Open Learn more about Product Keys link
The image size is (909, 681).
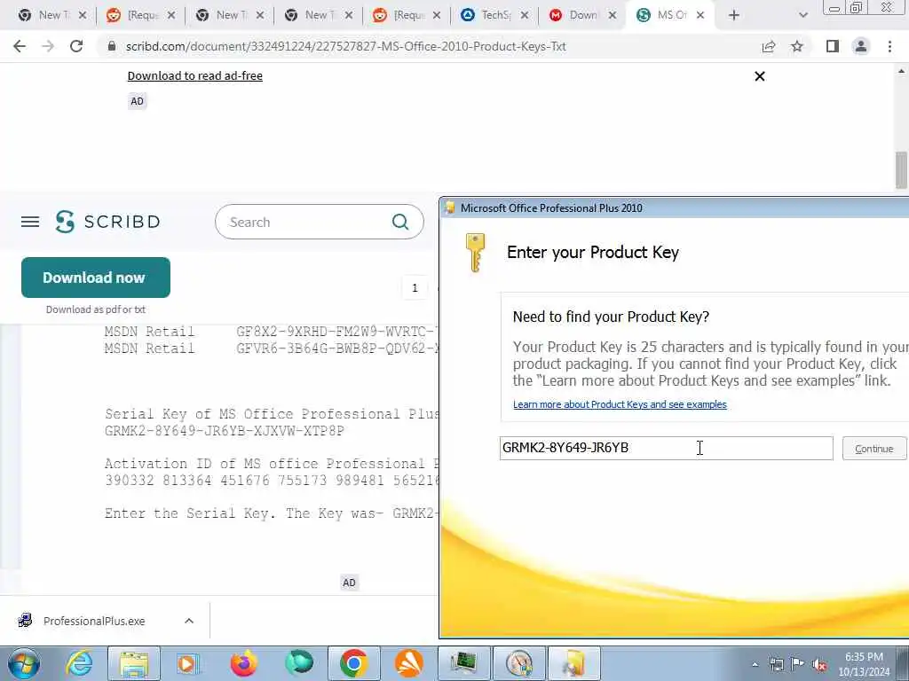(620, 404)
